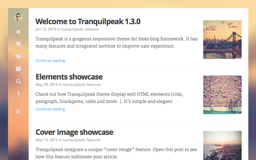Go to Home via sidebar house icon
This screenshot has width=256, height=160.
tap(18, 32)
